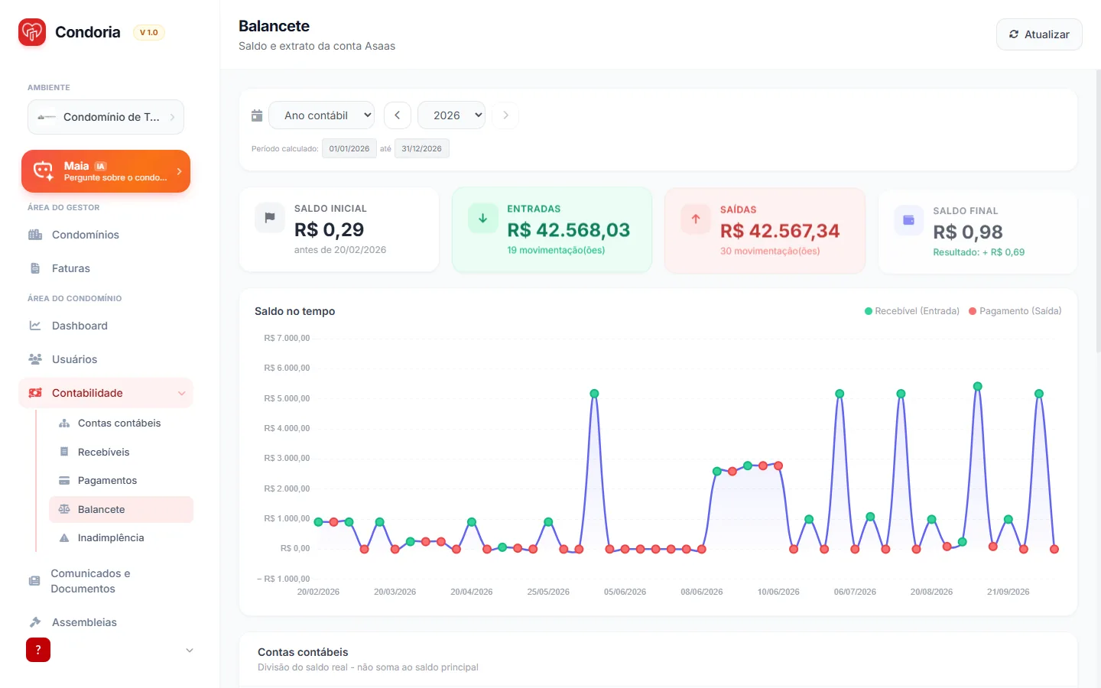Open the Ano contábil period dropdown
Image resolution: width=1101 pixels, height=688 pixels.
(x=322, y=115)
